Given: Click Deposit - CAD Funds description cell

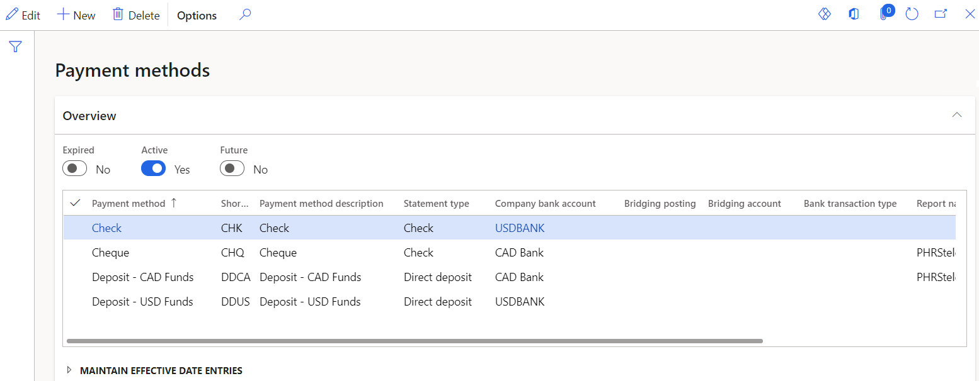Looking at the screenshot, I should pos(311,277).
